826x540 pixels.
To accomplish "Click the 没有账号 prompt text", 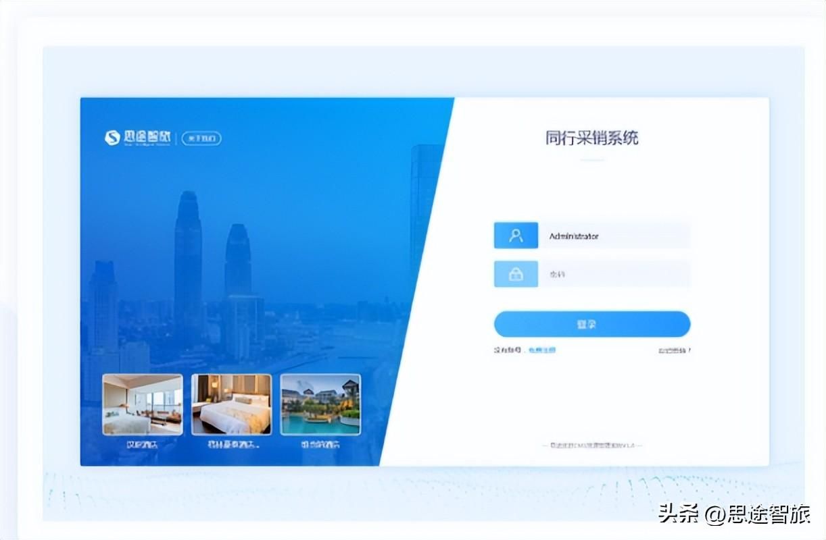I will point(508,350).
